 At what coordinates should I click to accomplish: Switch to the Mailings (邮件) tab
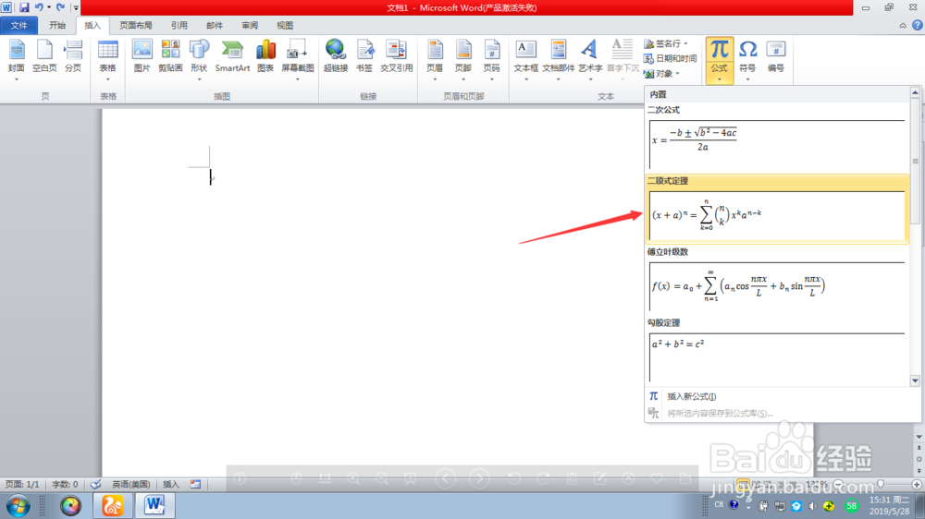tap(215, 25)
